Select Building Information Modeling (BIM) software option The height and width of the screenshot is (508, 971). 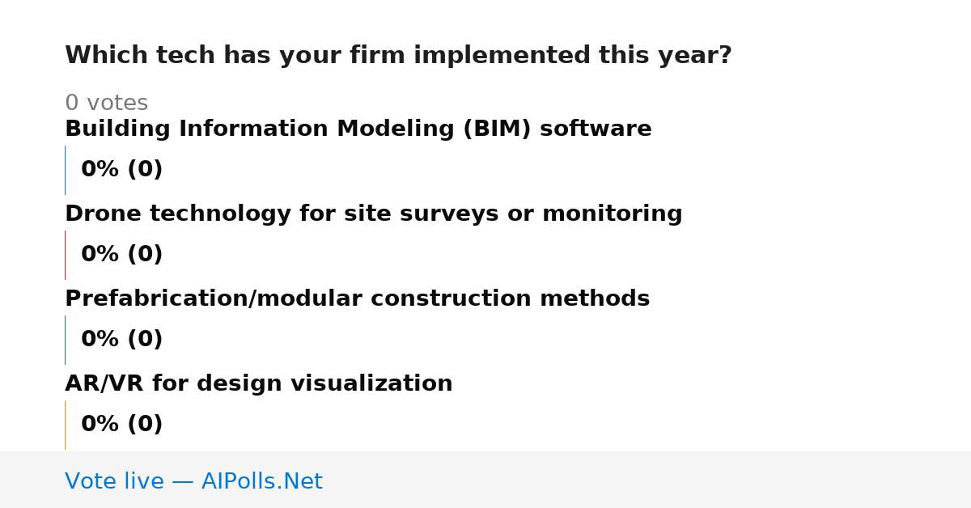pos(358,129)
